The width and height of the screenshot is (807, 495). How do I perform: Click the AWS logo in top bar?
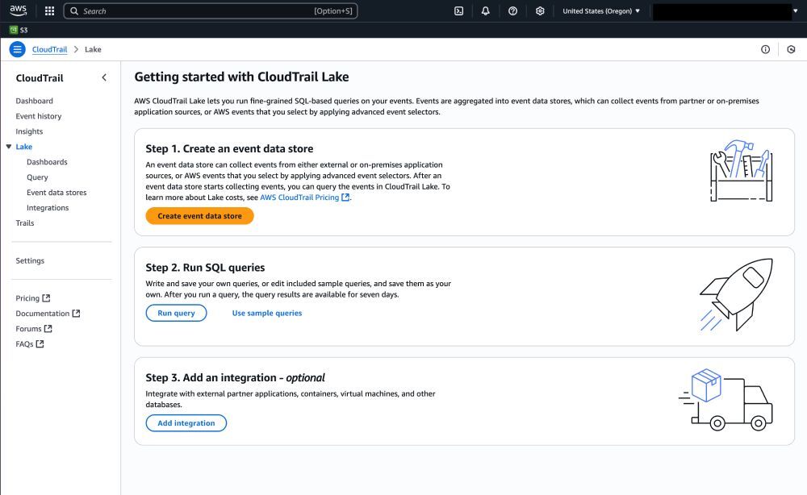(17, 10)
